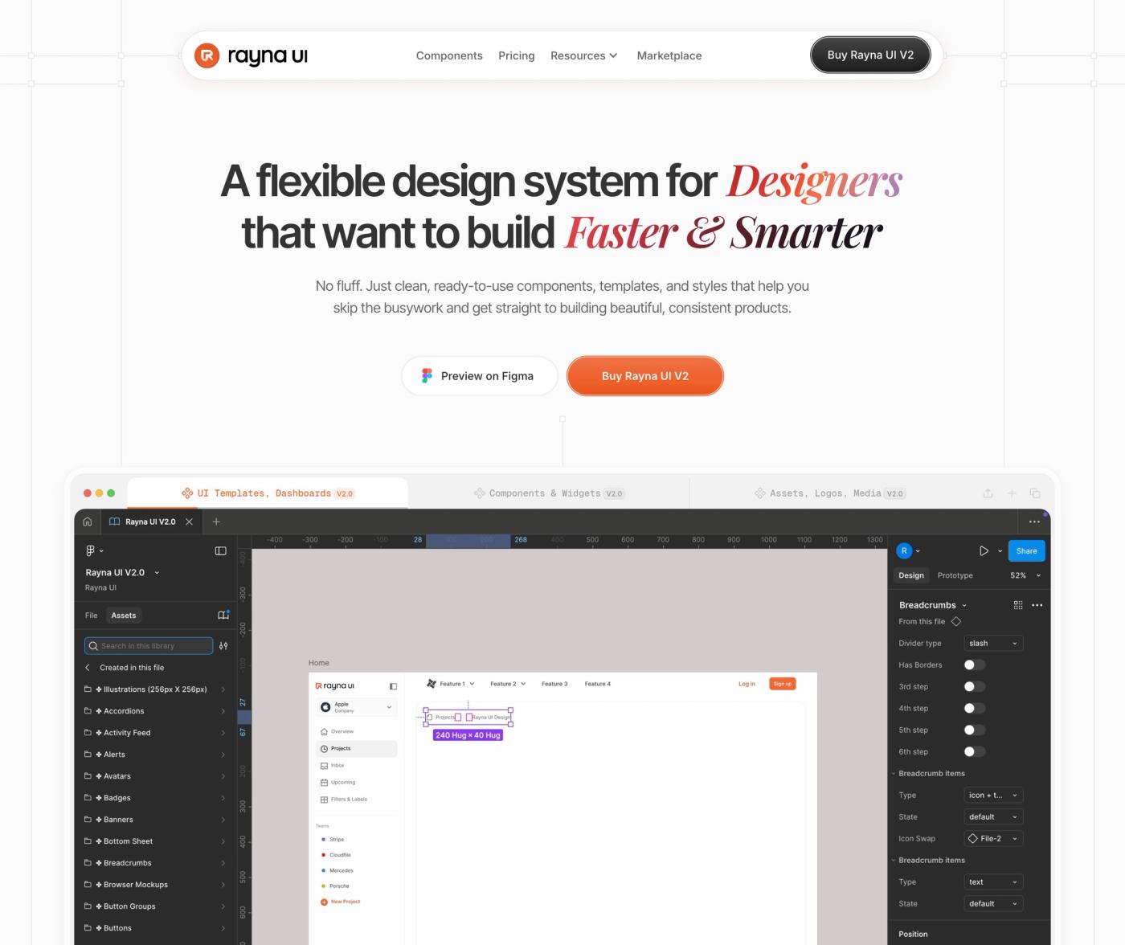Click the Preview on Figma button

point(479,376)
